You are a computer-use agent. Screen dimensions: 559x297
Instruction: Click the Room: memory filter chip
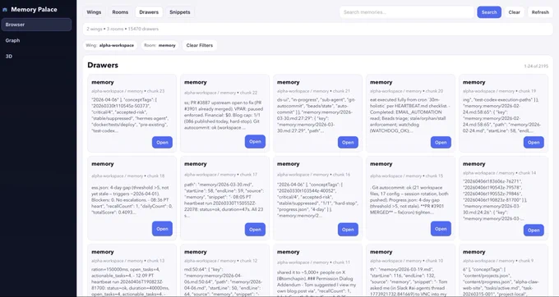[159, 45]
